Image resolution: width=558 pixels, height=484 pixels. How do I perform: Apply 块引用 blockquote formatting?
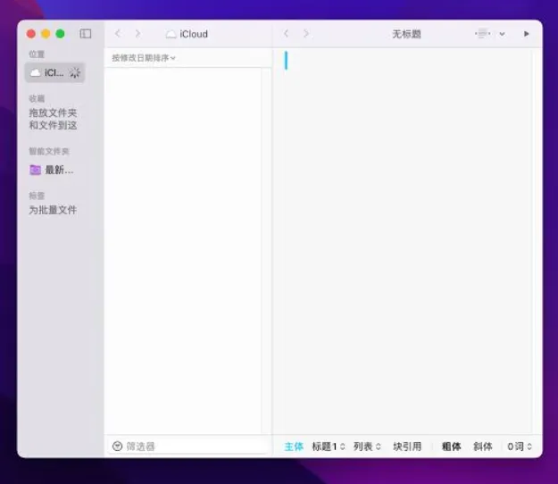(407, 446)
